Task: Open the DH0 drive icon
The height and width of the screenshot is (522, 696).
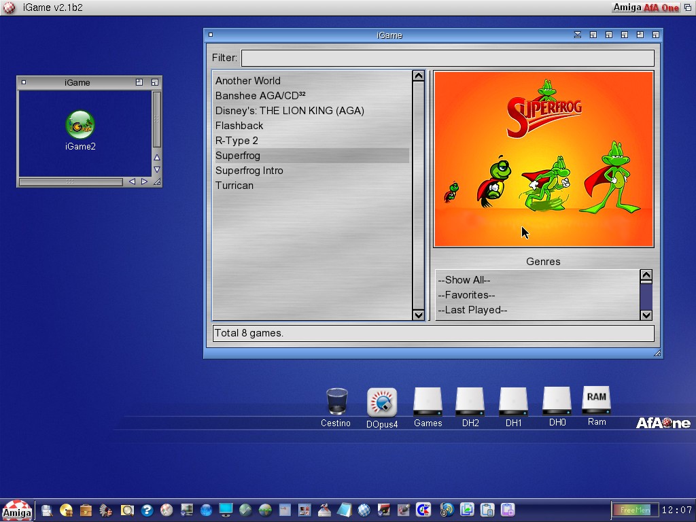Action: coord(557,402)
